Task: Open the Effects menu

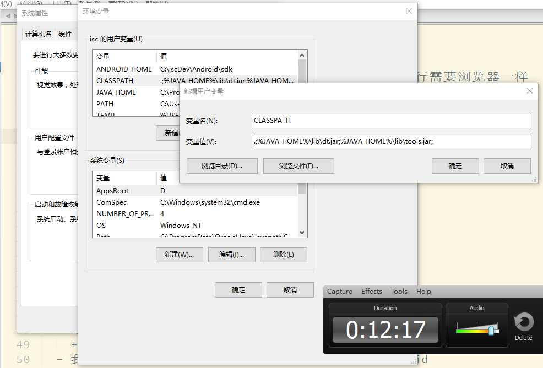Action: click(371, 291)
